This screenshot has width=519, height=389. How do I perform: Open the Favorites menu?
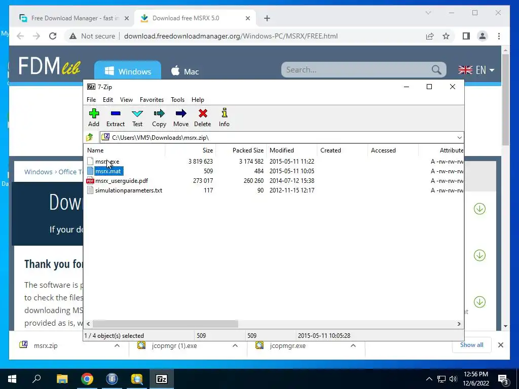coord(152,100)
